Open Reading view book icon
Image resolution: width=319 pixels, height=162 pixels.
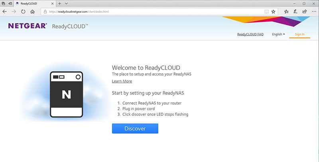pos(266,12)
